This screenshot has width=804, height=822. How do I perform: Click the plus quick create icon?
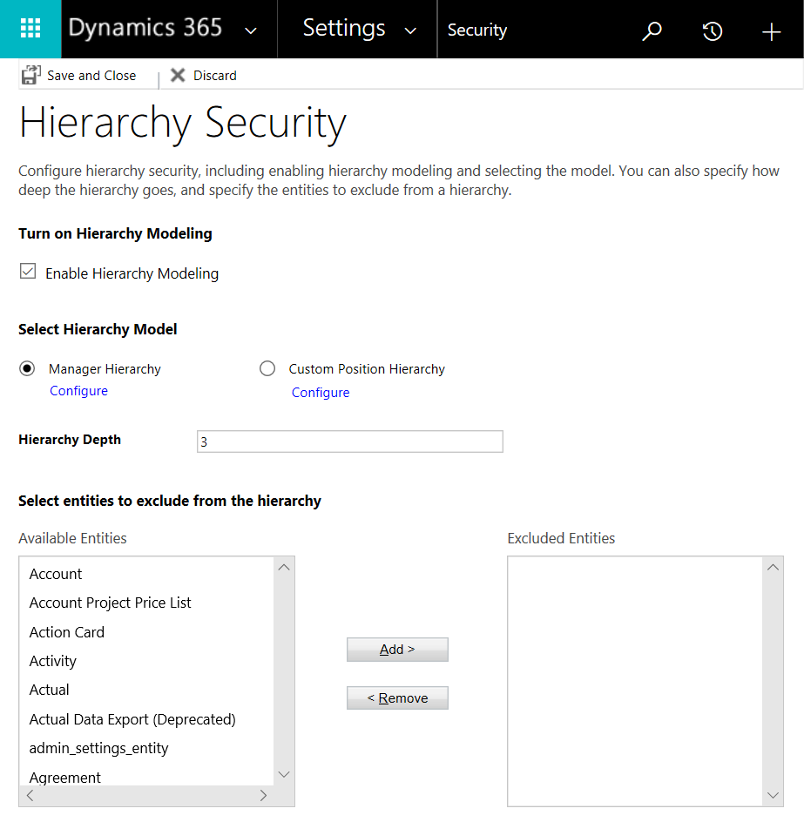point(771,30)
